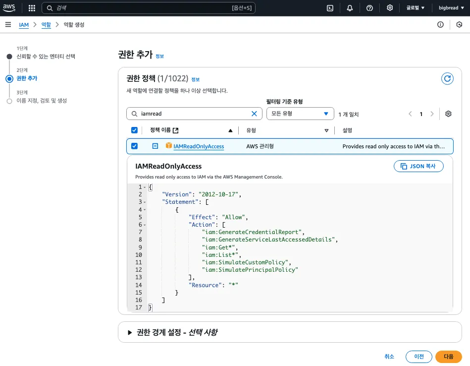Refresh the permission policies list
Viewport: 470px width, 366px height.
(447, 79)
